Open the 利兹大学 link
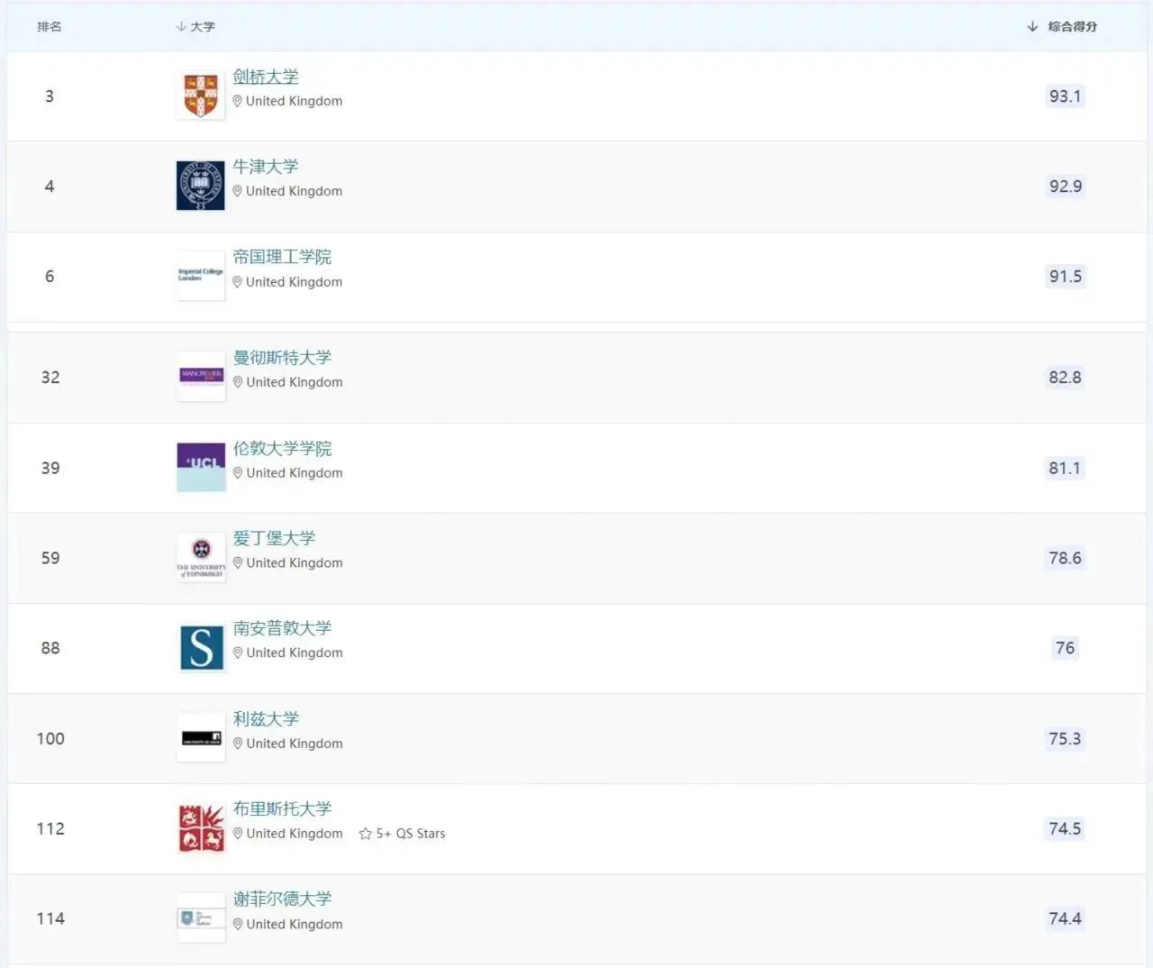Screen dimensions: 1153x968 point(266,719)
